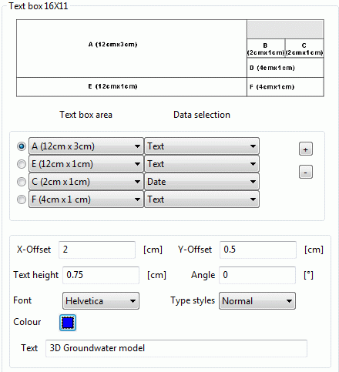This screenshot has height=372, width=339.
Task: Click area D in the layout preview
Action: [285, 68]
